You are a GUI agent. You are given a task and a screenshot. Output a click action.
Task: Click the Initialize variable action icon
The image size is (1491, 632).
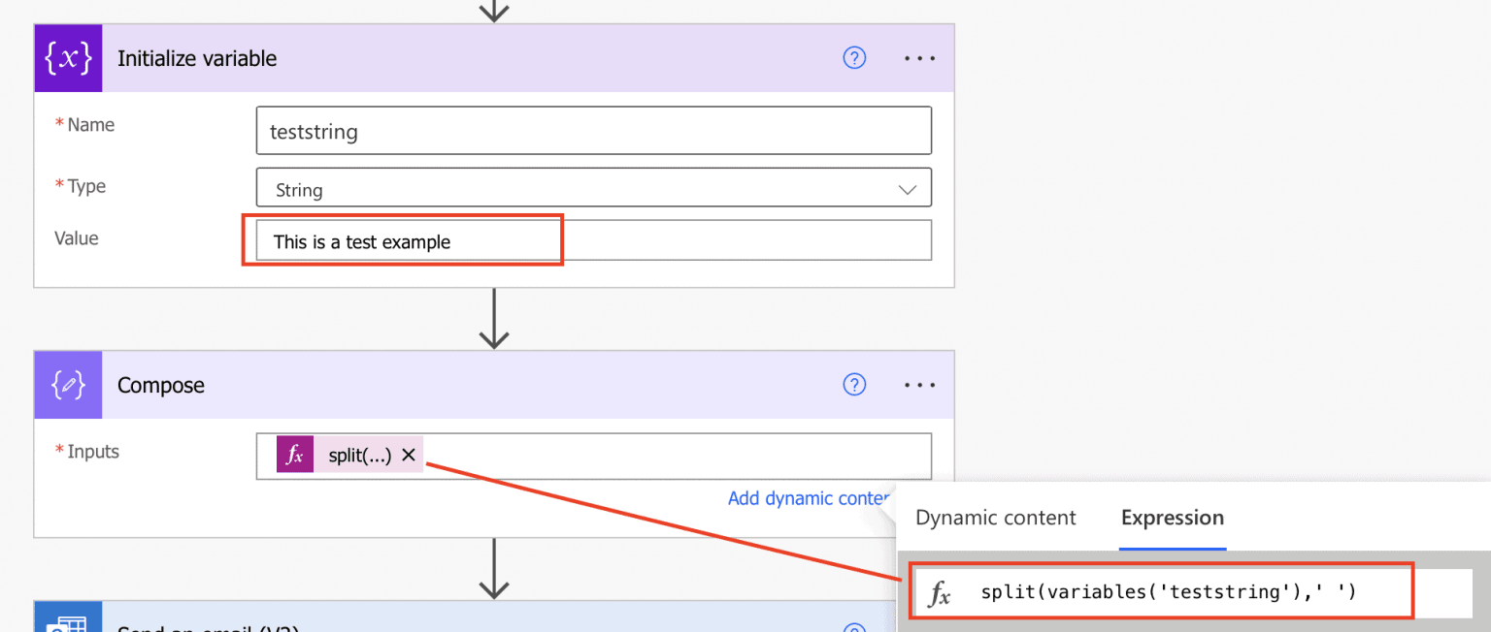tap(68, 57)
